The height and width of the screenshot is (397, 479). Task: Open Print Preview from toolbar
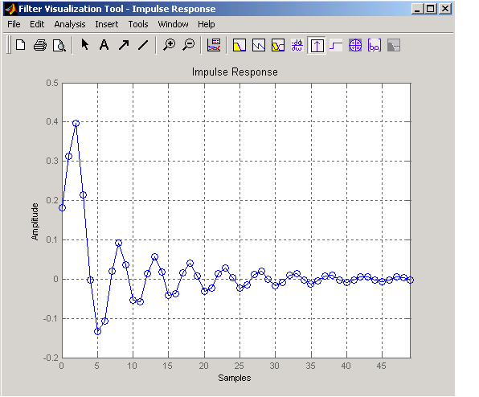[59, 45]
